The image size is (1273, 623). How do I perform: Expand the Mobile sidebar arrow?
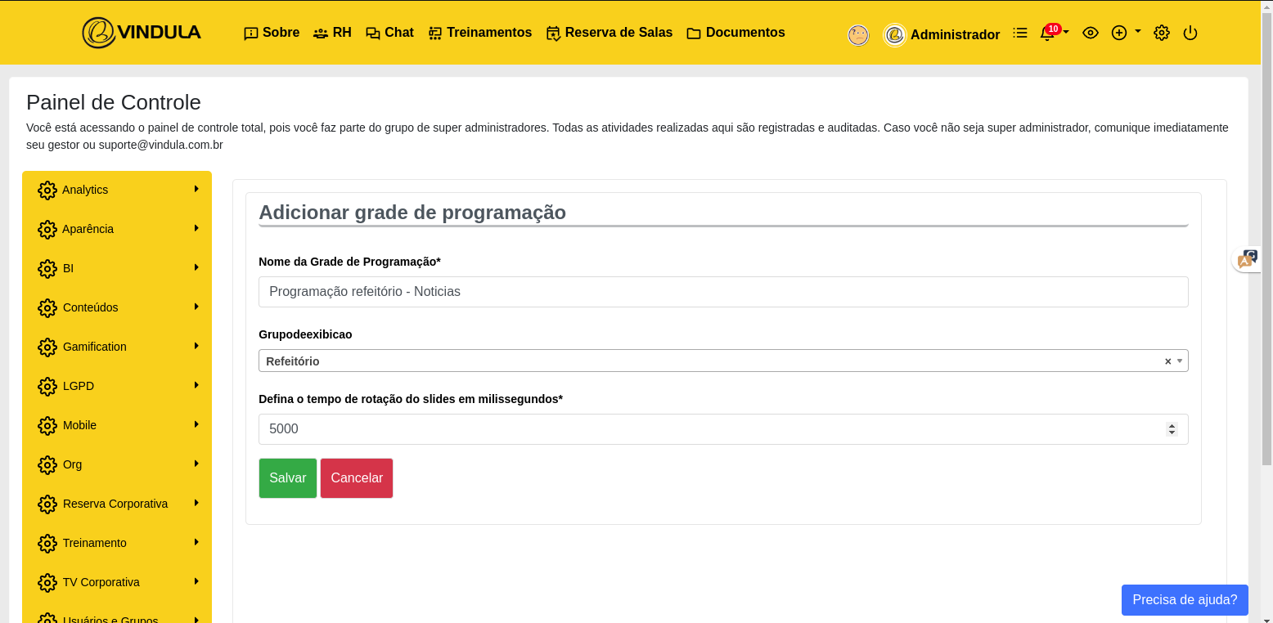[x=196, y=424]
